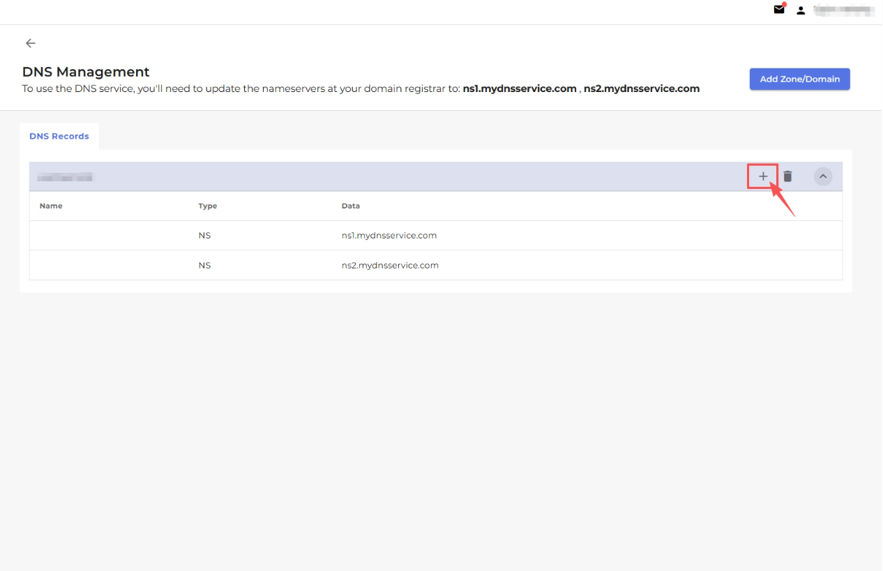Click bold ns2.mydnsservice.com in the page description
The height and width of the screenshot is (571, 883).
pos(642,89)
